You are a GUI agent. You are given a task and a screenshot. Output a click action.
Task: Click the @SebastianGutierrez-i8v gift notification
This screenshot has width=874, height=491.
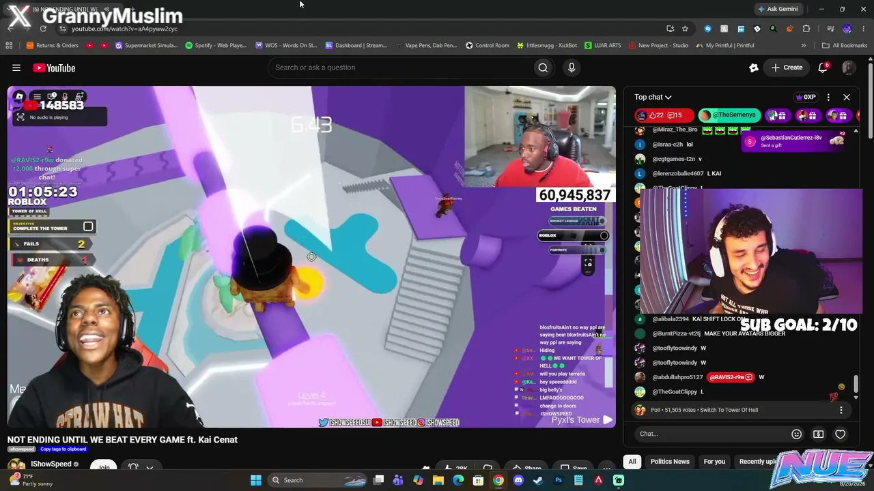pos(794,140)
